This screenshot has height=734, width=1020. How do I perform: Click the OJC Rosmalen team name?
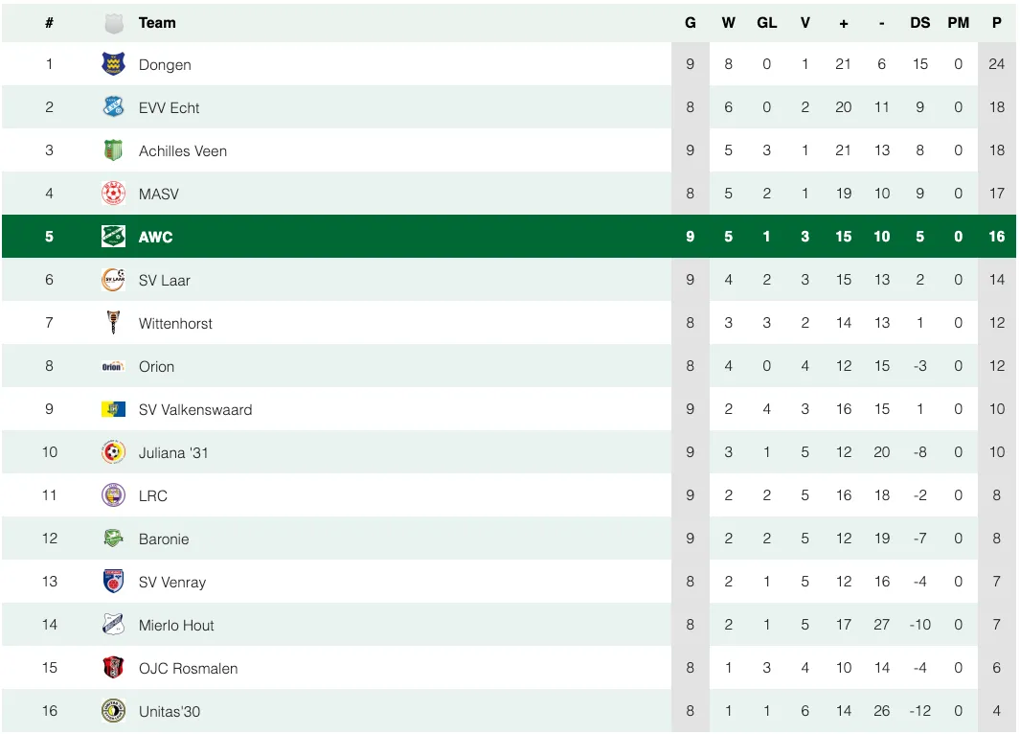pos(188,668)
